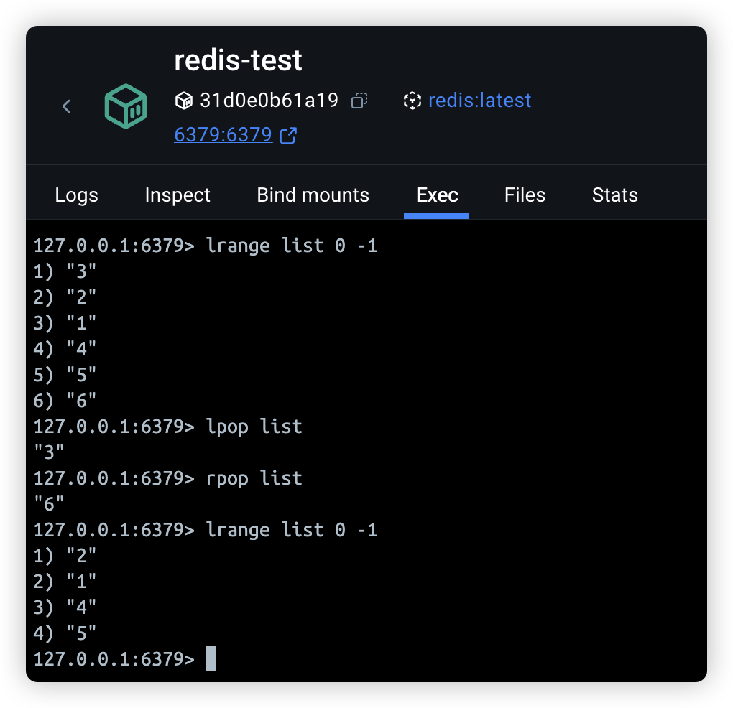Click the image icon beside redis:latest
Screen dimensions: 733x708
point(412,101)
